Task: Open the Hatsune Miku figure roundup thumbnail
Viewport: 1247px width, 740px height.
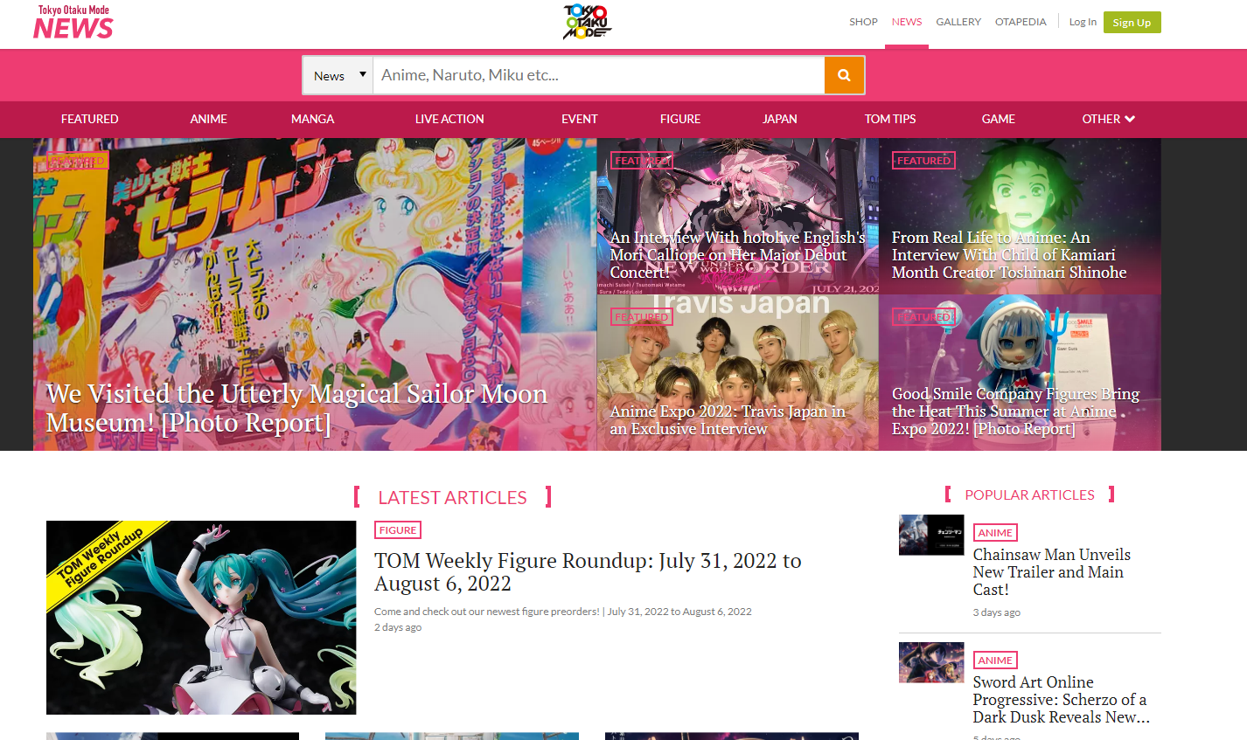Action: 201,618
